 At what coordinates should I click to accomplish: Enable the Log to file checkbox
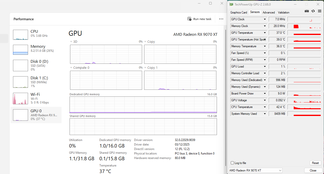[x=232, y=163]
